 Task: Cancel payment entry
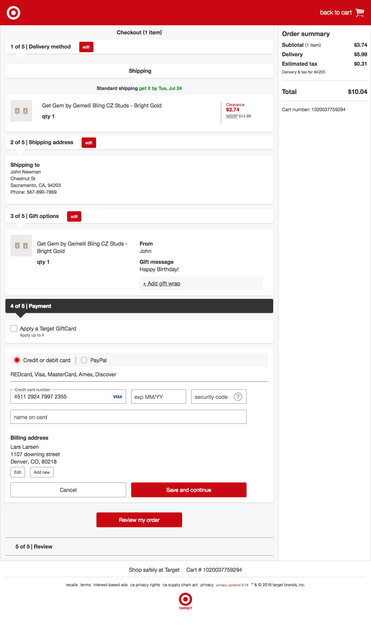pyautogui.click(x=68, y=490)
